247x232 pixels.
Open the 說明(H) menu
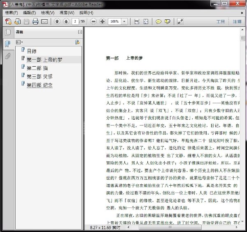(86, 13)
